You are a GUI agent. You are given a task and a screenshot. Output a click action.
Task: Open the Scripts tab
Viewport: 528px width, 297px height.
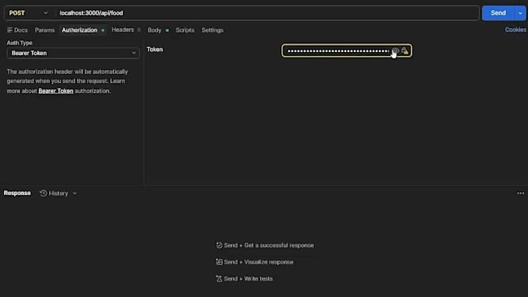(185, 30)
